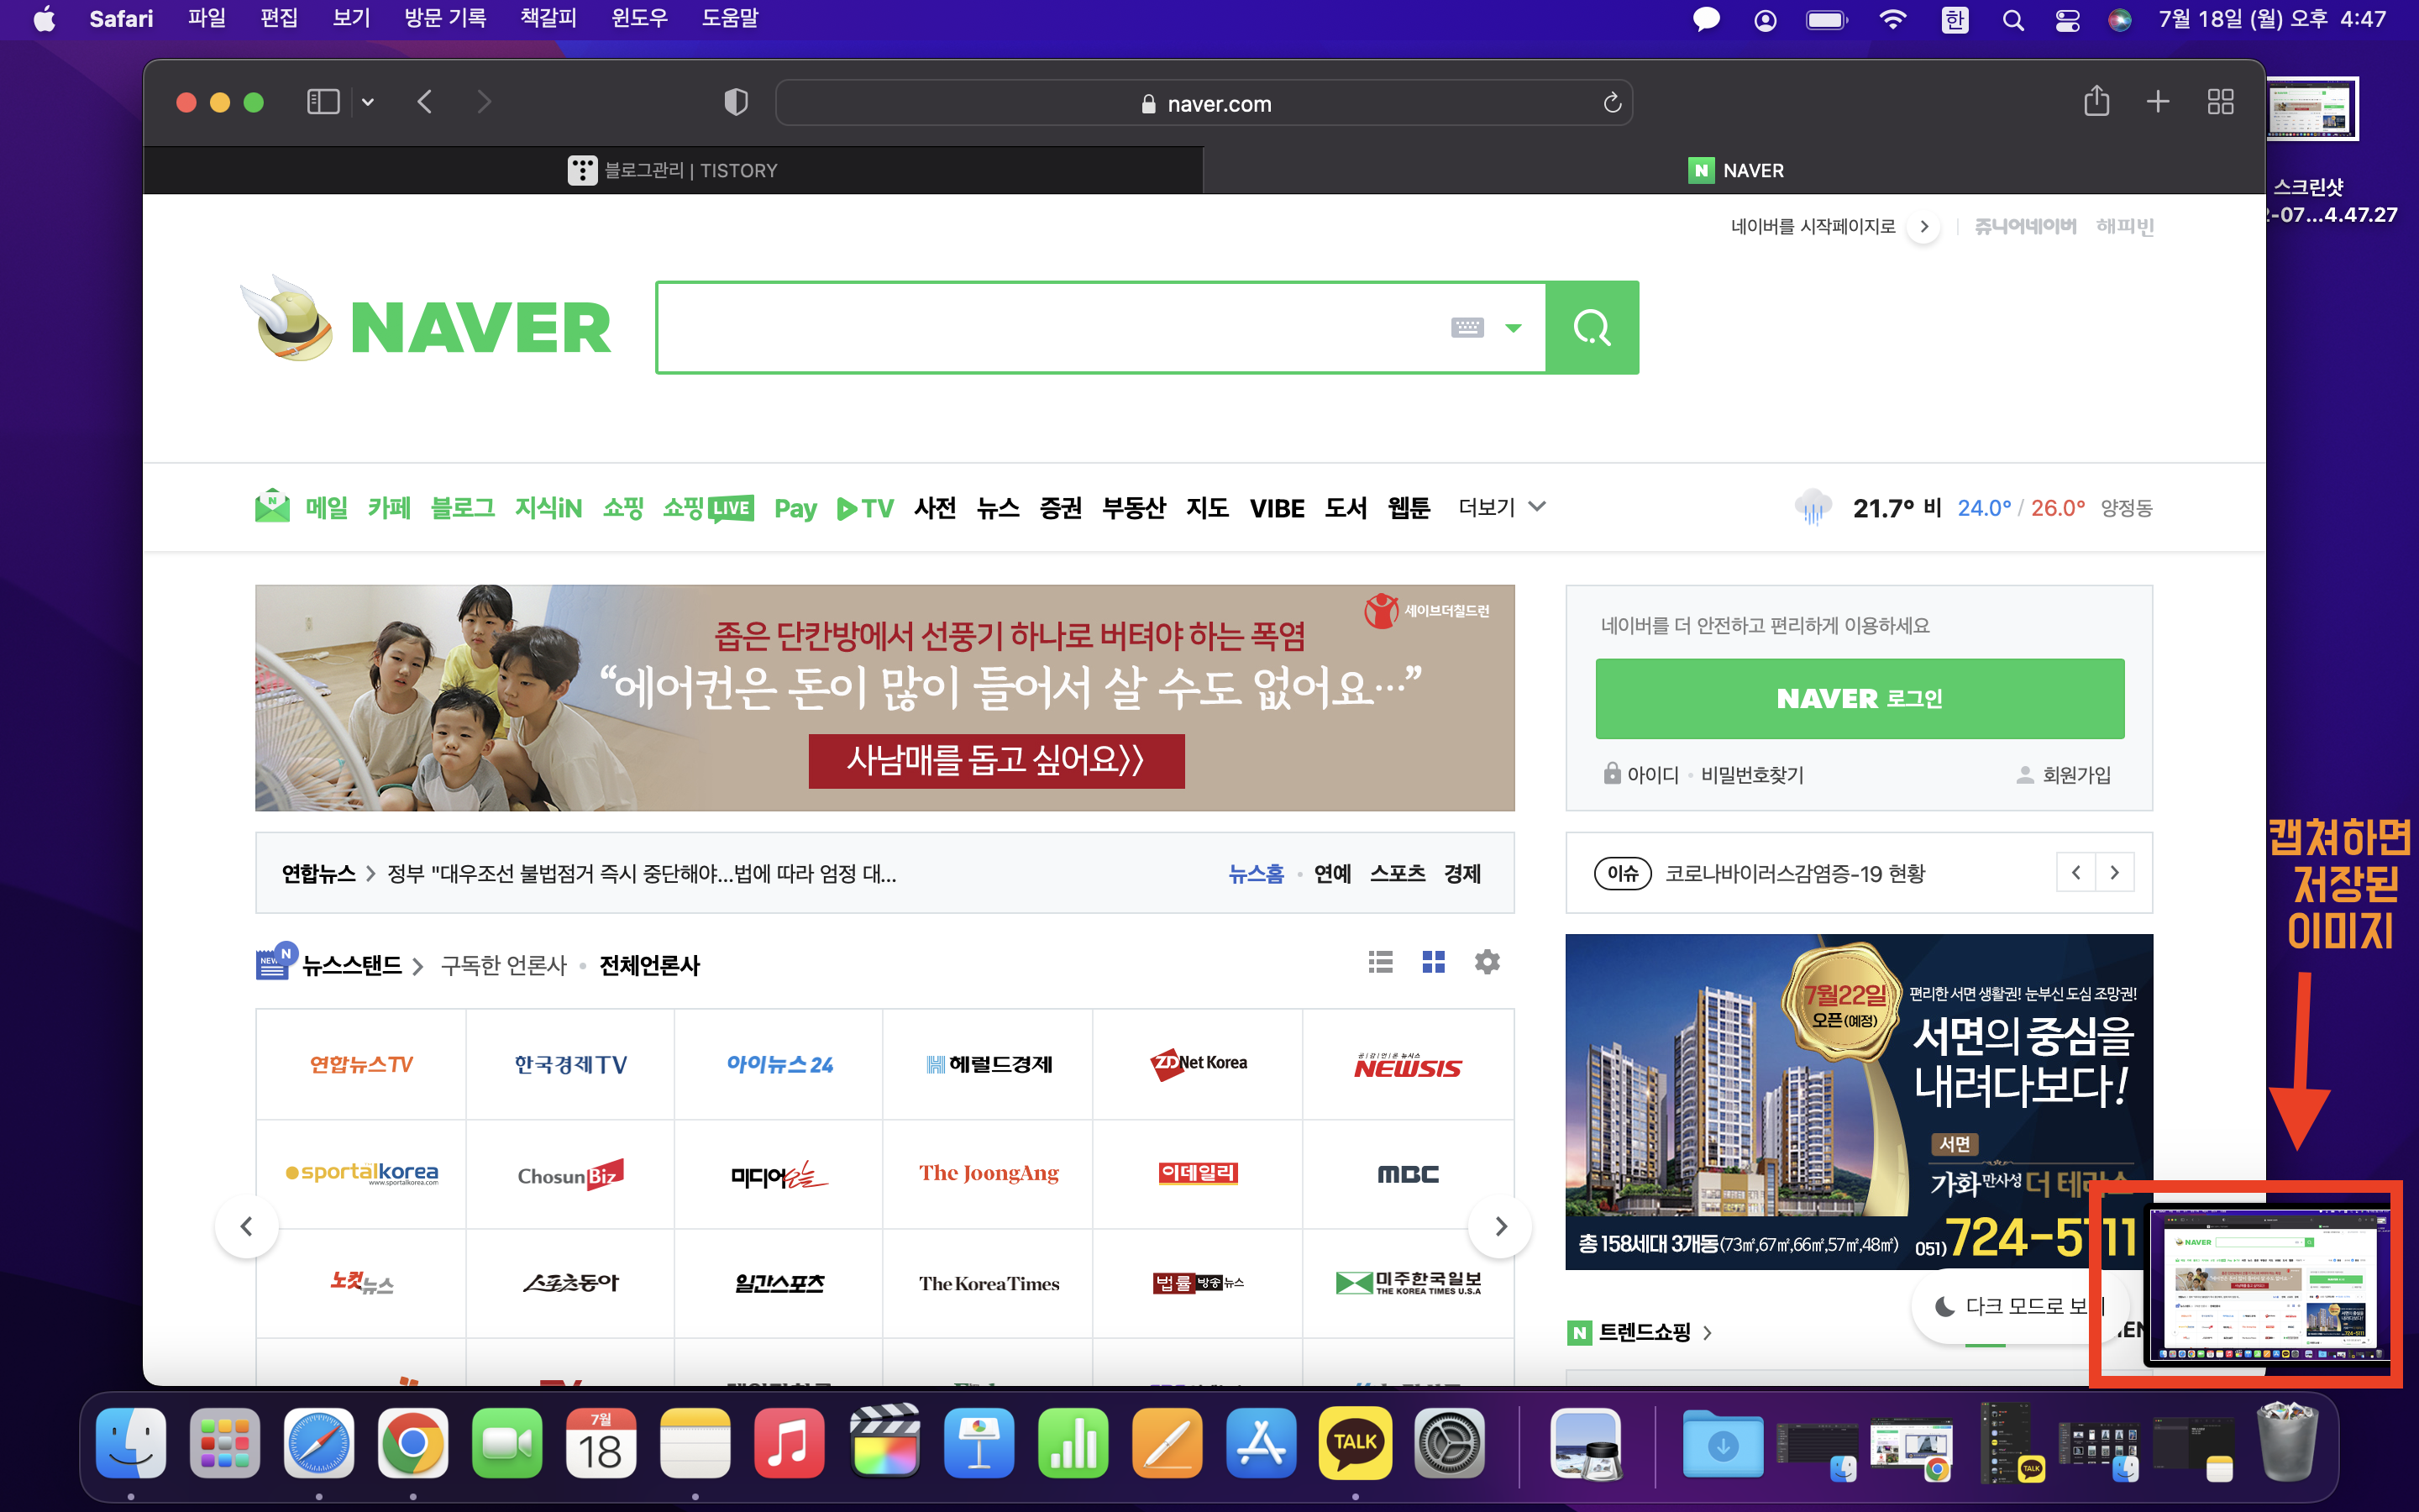Click the privacy report shield icon
This screenshot has width=2419, height=1512.
click(x=736, y=102)
